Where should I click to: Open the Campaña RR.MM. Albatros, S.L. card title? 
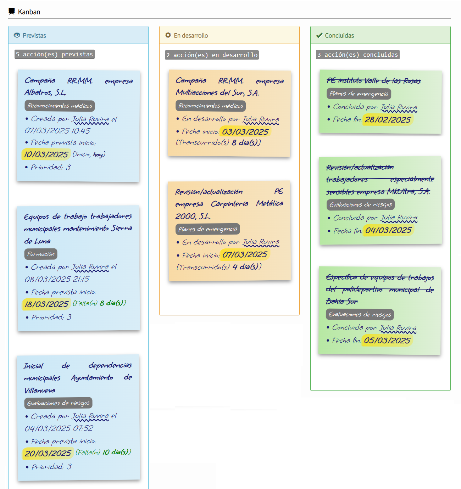point(78,86)
